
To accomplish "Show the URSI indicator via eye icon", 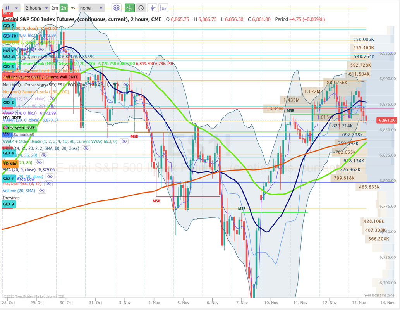I will pos(85,148).
